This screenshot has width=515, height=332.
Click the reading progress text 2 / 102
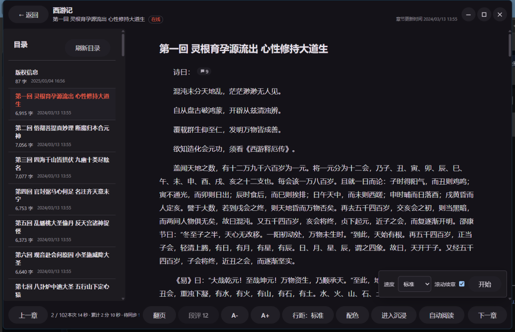pyautogui.click(x=59, y=315)
